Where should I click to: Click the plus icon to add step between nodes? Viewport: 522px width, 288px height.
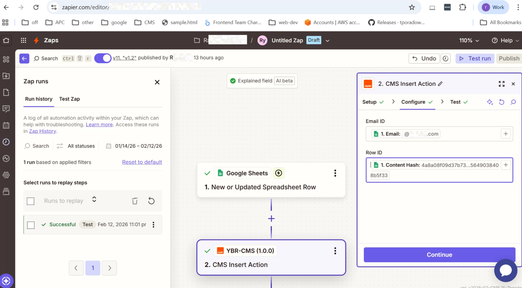coord(271,219)
